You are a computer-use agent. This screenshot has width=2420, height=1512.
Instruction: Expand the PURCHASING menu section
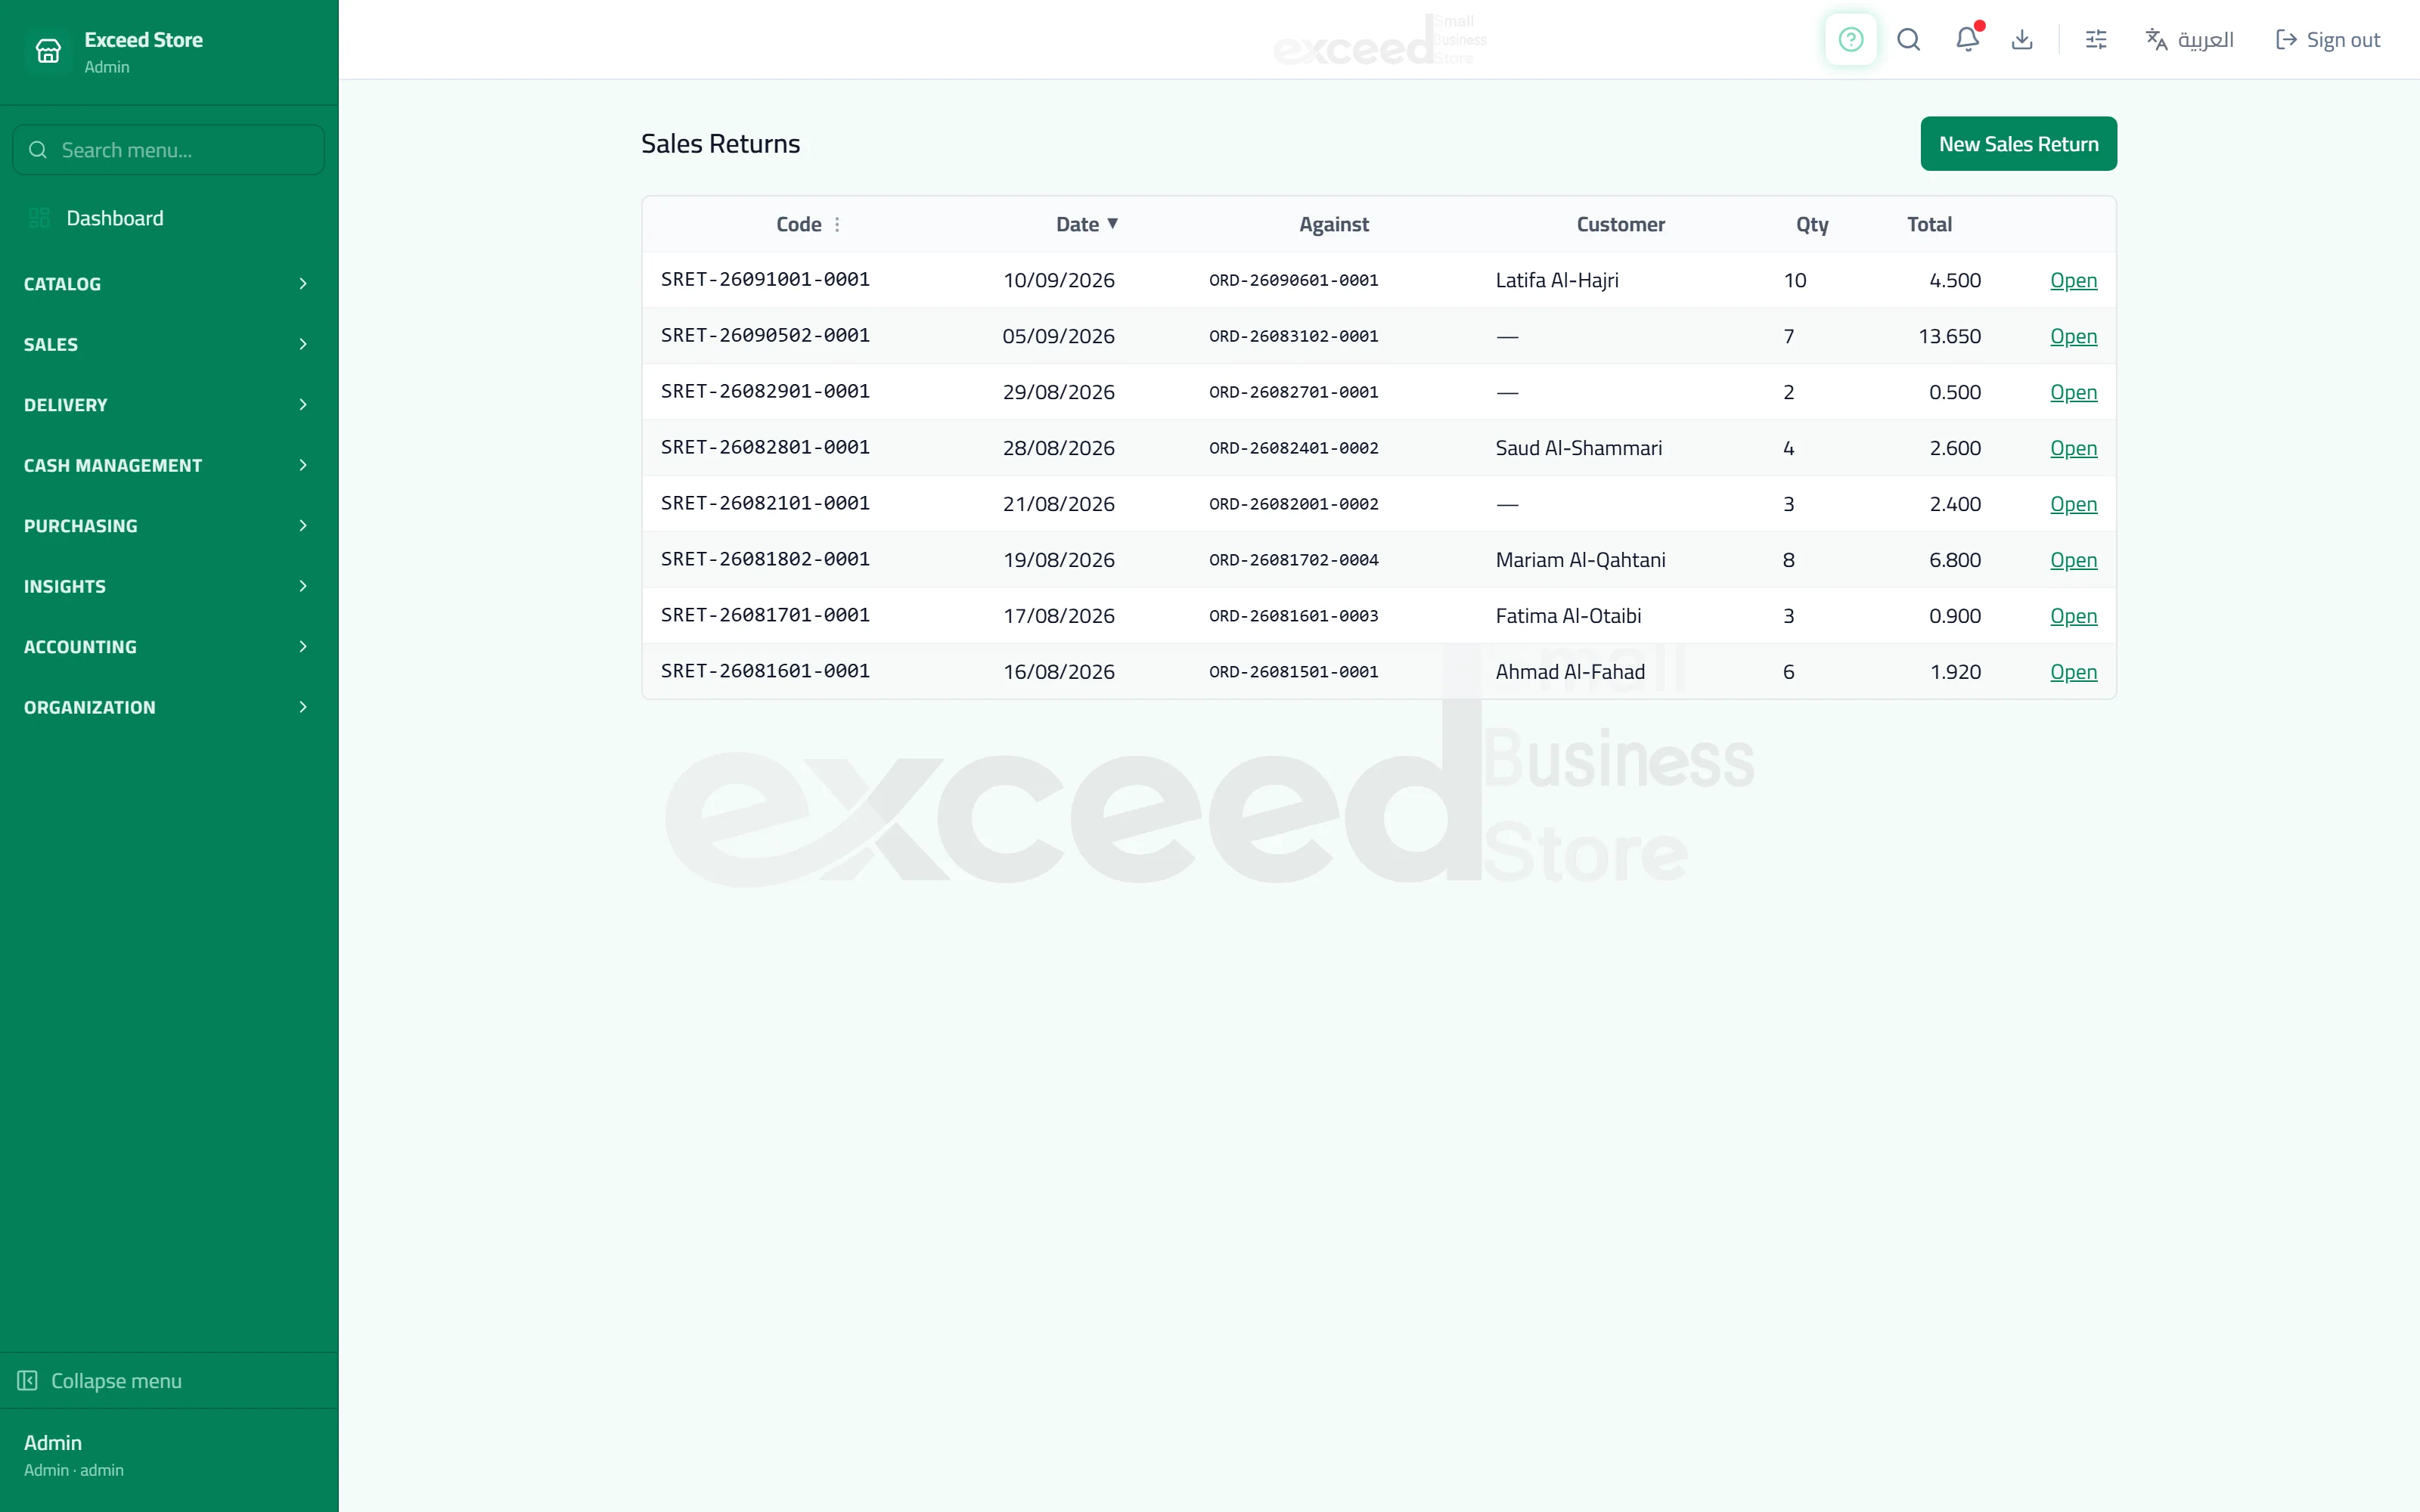point(168,526)
